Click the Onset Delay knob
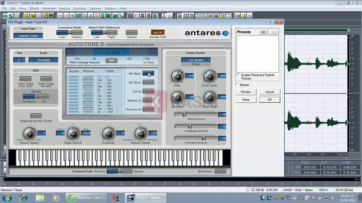Viewport: 362px width, 203px height. (x=209, y=75)
